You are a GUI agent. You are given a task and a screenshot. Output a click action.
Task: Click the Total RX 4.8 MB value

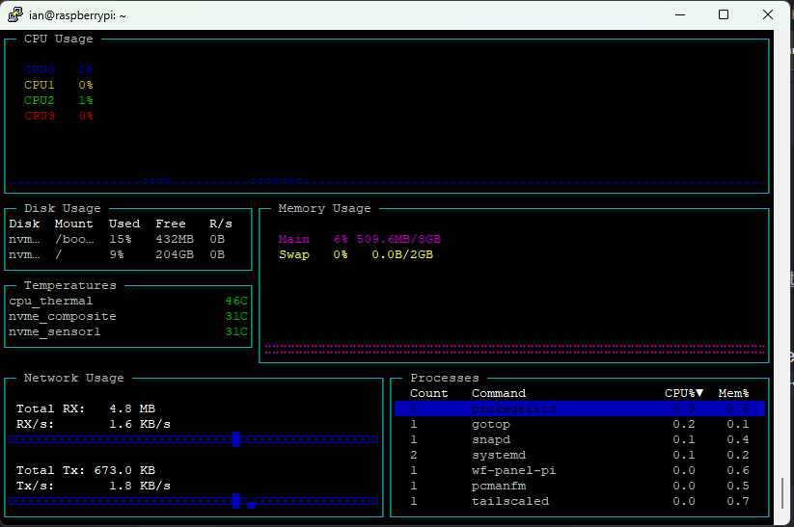pos(132,408)
